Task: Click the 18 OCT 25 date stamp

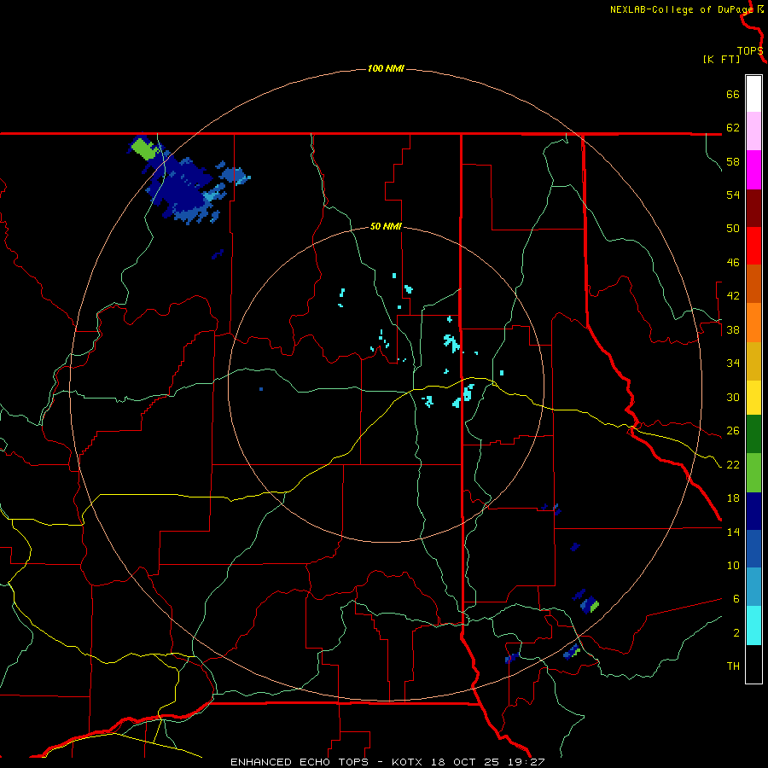Action: 465,762
